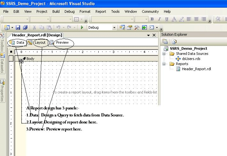227x156 pixels.
Task: Open the View menu
Action: click(x=28, y=11)
